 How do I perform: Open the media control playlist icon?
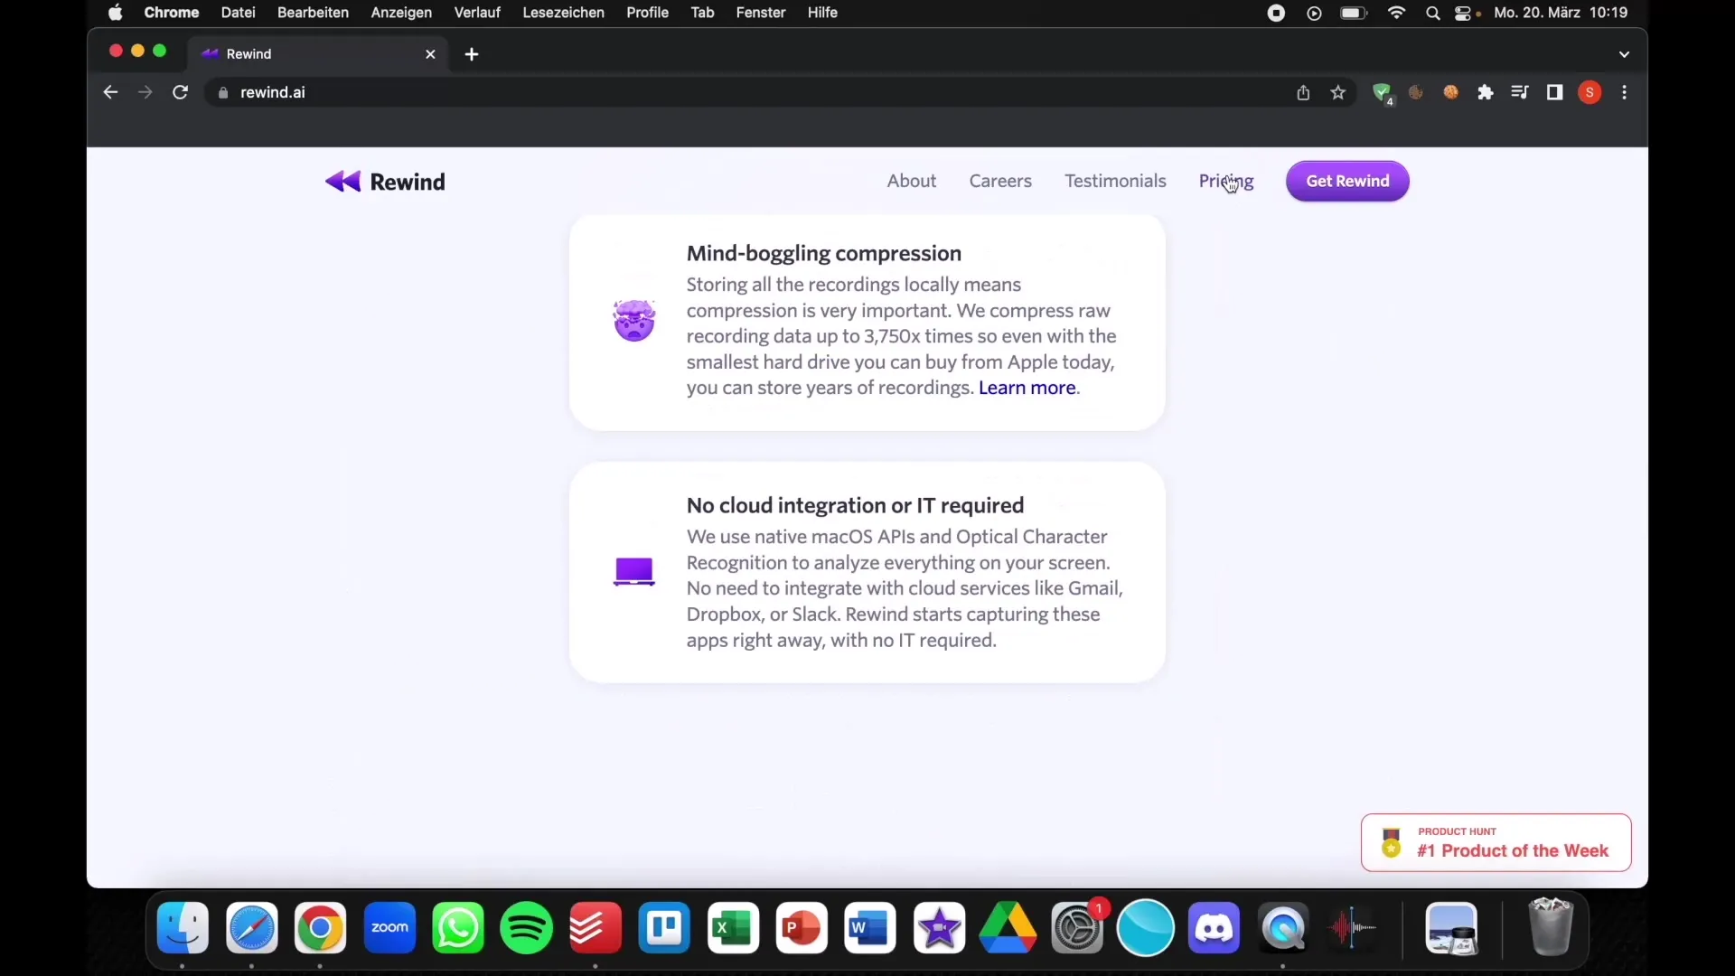1520,92
